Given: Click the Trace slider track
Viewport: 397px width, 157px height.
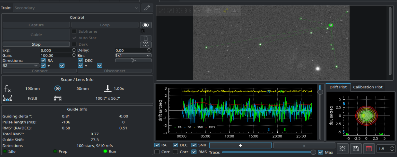Looking at the screenshot, I should tap(267, 152).
